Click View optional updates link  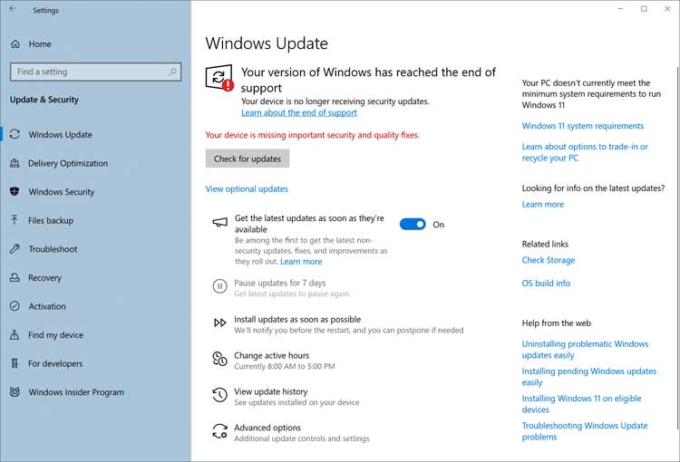247,189
